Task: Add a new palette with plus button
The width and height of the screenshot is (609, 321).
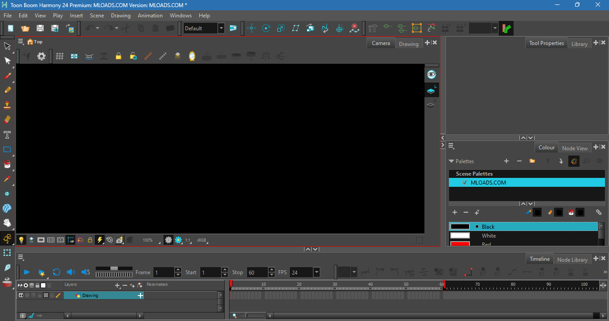Action: (506, 161)
